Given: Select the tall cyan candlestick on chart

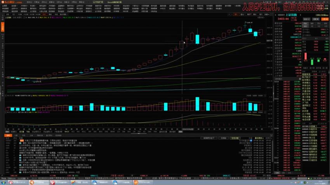Looking at the screenshot, I should pyautogui.click(x=197, y=39).
